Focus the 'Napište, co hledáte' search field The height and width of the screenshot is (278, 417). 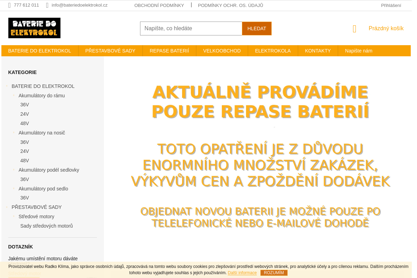[191, 28]
